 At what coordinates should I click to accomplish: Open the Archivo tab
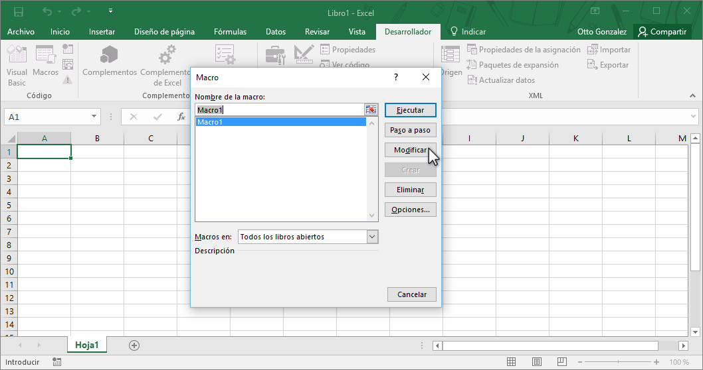21,32
